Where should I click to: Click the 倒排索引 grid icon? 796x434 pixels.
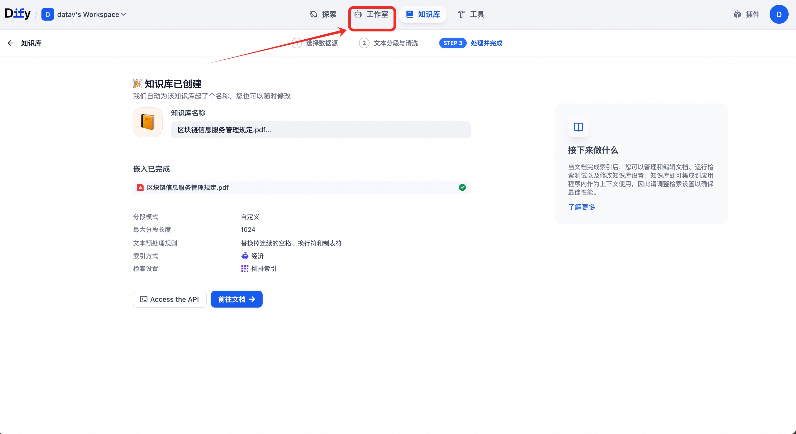point(245,269)
